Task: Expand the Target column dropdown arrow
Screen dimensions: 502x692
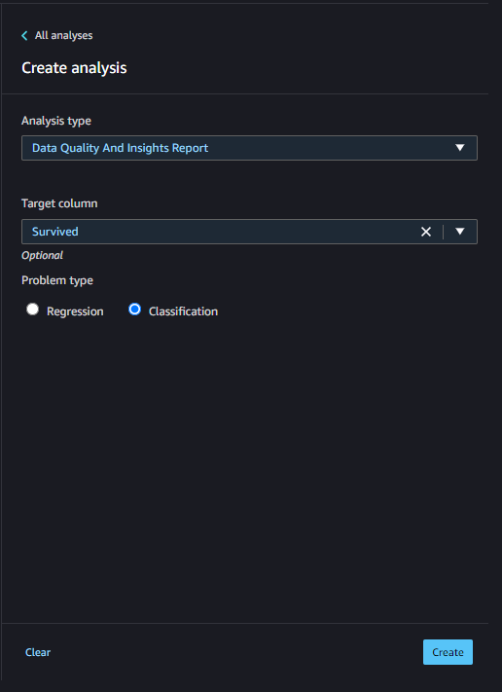Action: click(x=459, y=232)
